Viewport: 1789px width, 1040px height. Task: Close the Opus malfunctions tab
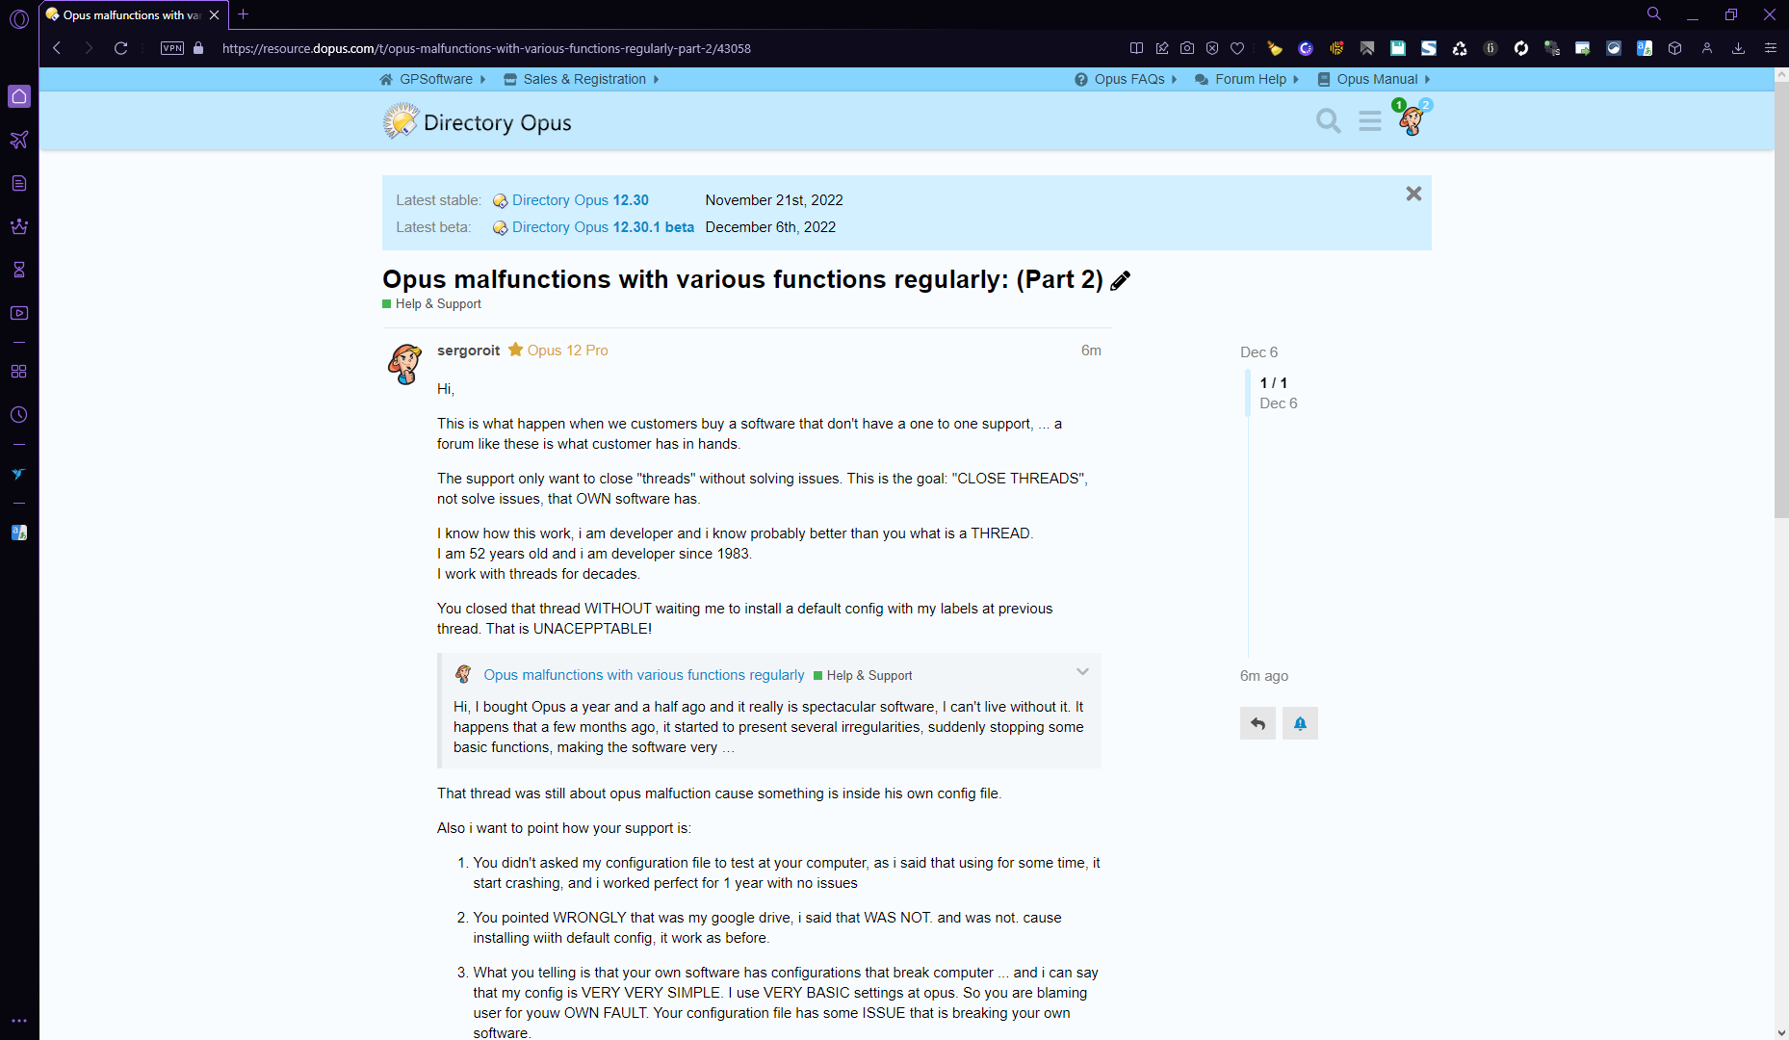click(215, 15)
